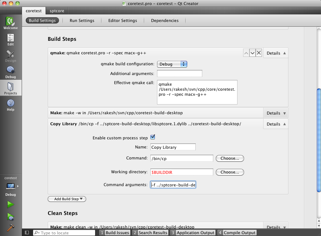Switch to Debug mode in sidebar
The width and height of the screenshot is (321, 236).
[11, 72]
